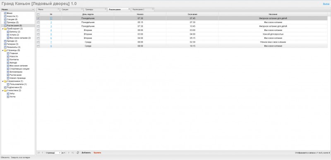This screenshot has height=160, width=331.
Task: Click the refresh icon in the pagination bar
Action: pyautogui.click(x=78, y=153)
